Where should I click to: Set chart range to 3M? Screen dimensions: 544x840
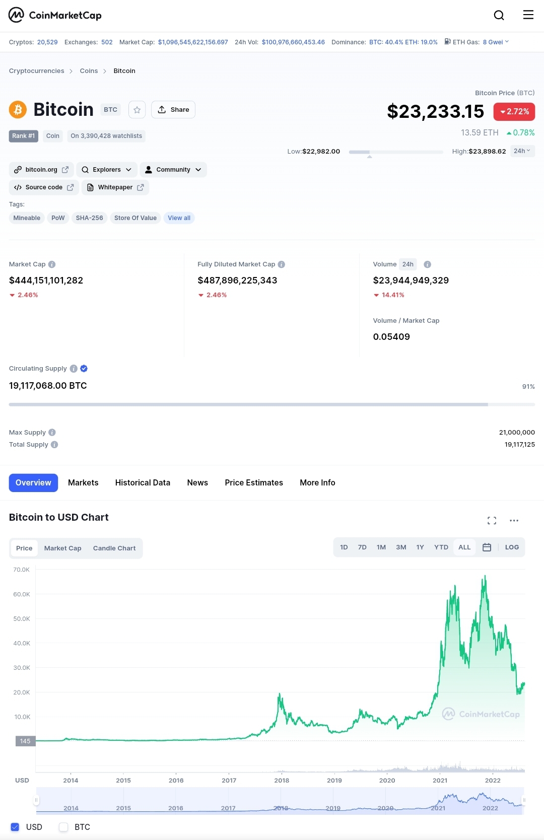click(x=401, y=547)
